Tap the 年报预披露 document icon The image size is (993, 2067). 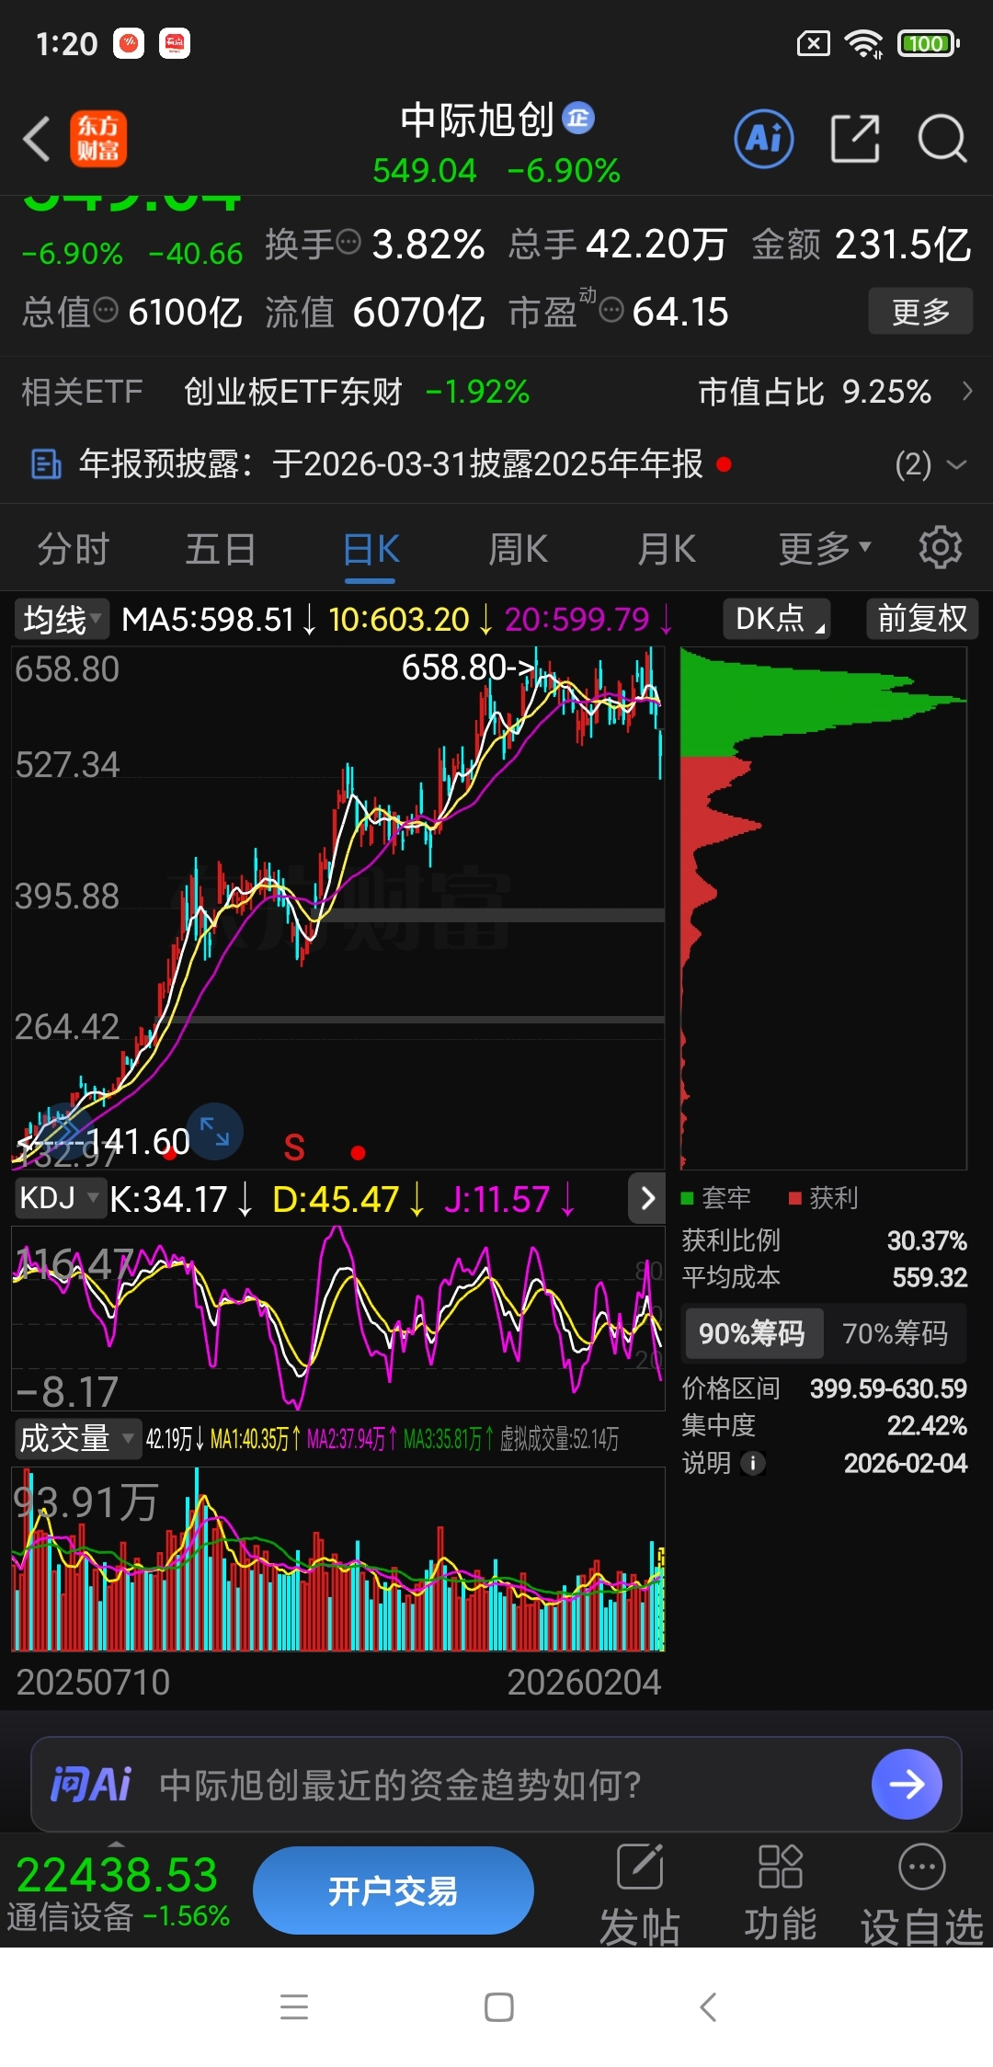pyautogui.click(x=46, y=464)
